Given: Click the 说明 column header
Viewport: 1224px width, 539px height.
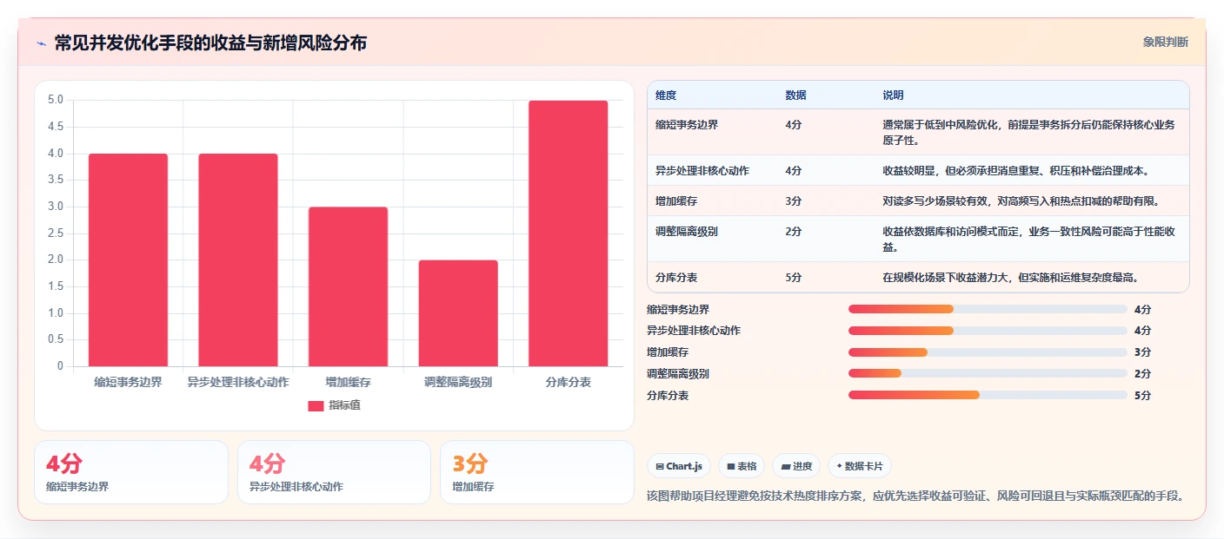Looking at the screenshot, I should tap(893, 95).
